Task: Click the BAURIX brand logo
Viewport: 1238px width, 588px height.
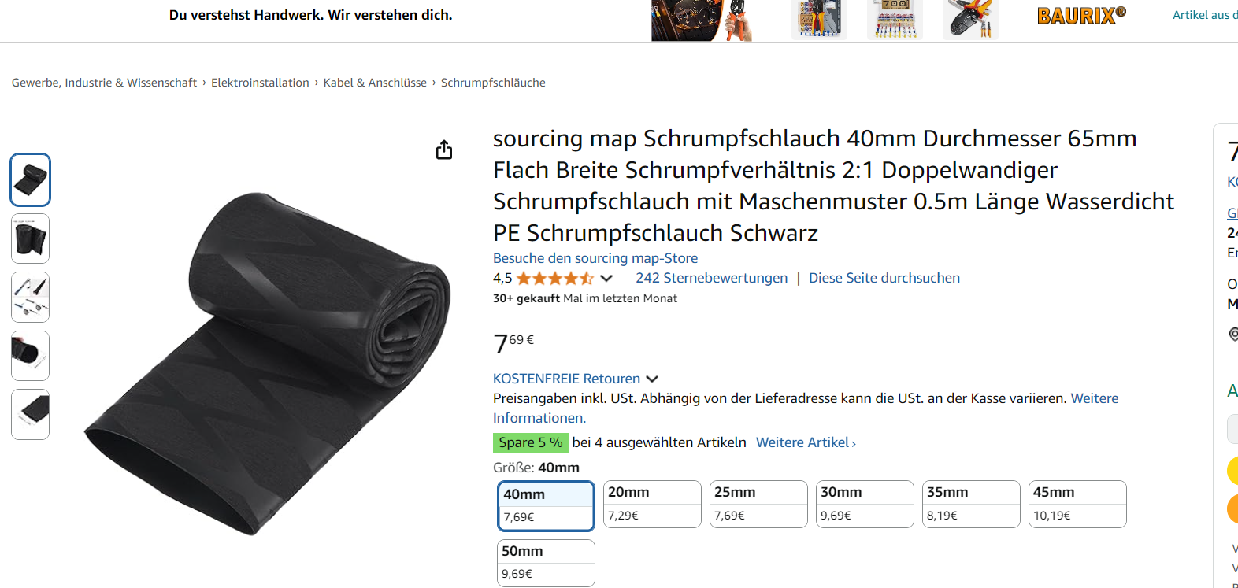Action: [x=1081, y=16]
